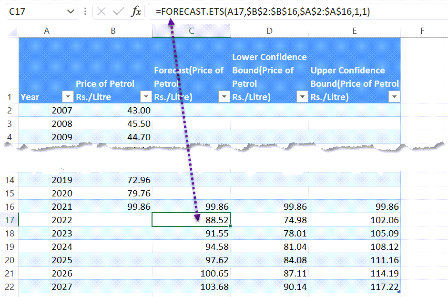
Task: Click the cell containing year 2022
Action: [x=47, y=220]
